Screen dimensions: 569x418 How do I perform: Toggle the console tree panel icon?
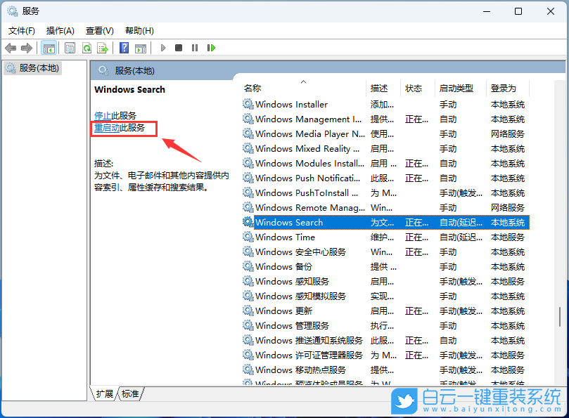click(x=48, y=48)
